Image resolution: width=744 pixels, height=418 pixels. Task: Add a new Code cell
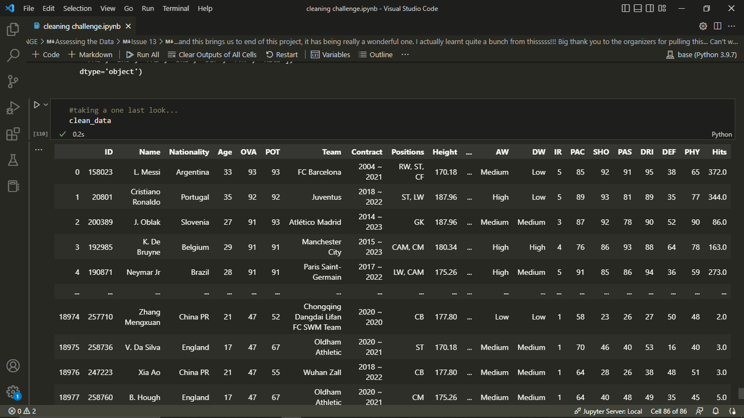(x=46, y=54)
